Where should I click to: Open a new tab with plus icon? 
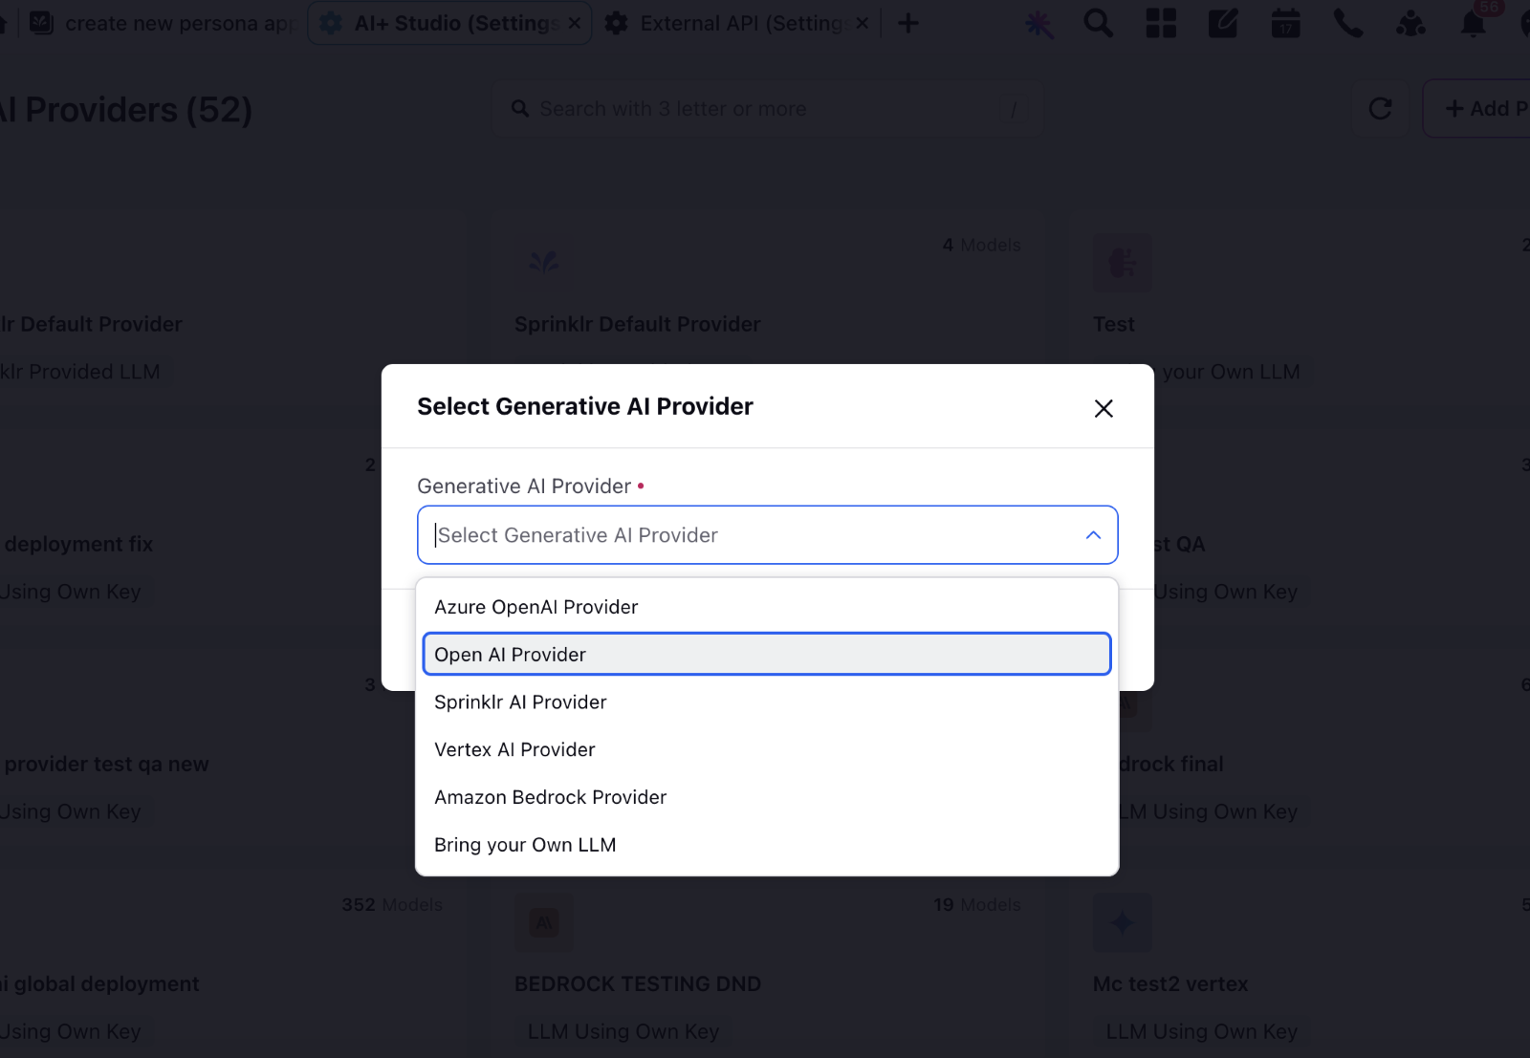[x=908, y=23]
